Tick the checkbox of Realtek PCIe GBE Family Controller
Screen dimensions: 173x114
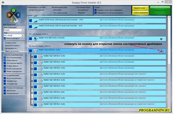coord(31,39)
